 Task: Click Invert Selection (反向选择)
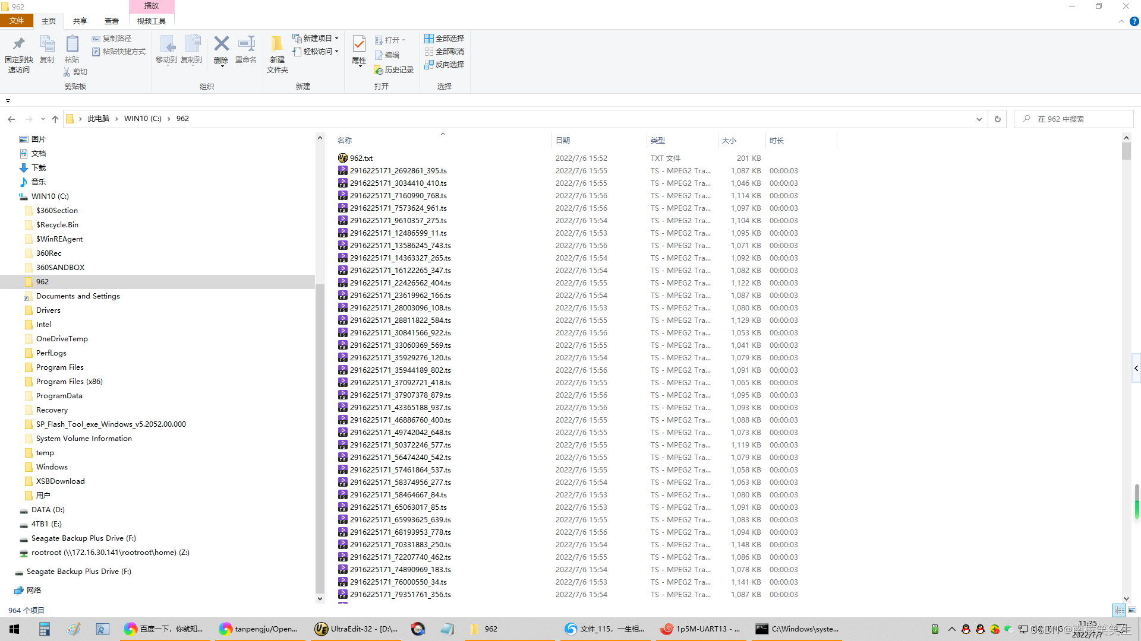tap(444, 65)
